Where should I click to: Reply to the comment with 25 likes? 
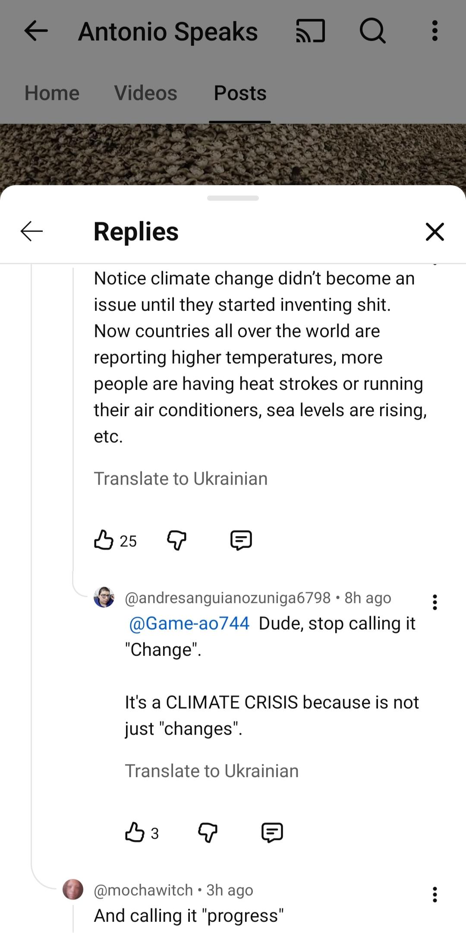pos(241,540)
